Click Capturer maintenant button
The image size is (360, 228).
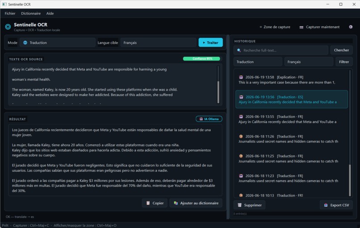(320, 27)
